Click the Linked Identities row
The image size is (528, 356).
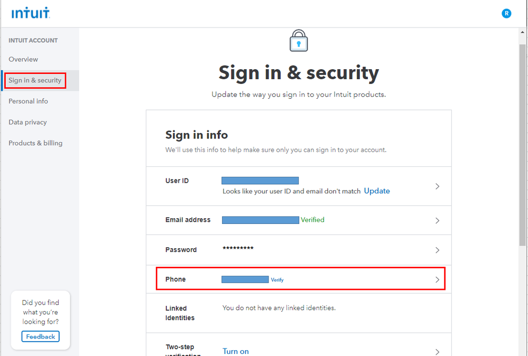(x=299, y=313)
